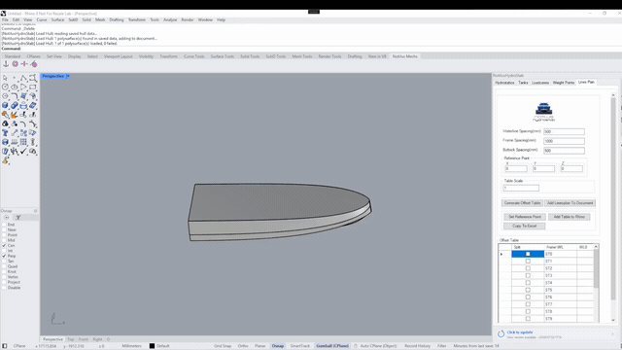The height and width of the screenshot is (350, 622).
Task: Open the File menu
Action: pos(5,19)
